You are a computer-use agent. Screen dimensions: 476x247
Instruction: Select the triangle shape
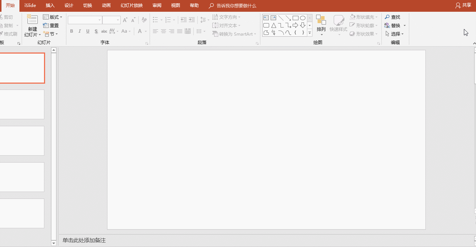click(274, 25)
